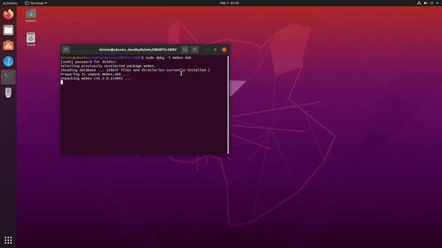Open the Files manager in dock
The width and height of the screenshot is (442, 248).
(8, 30)
